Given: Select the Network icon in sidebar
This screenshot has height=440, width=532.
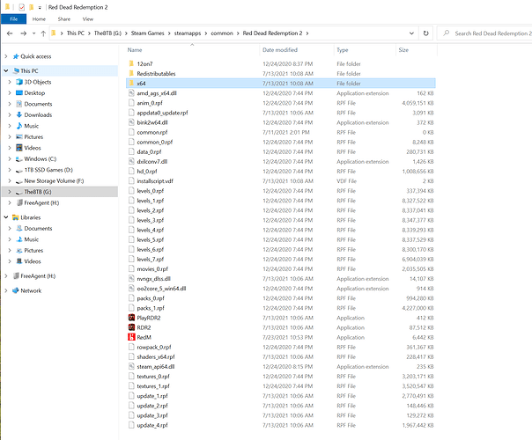Looking at the screenshot, I should pyautogui.click(x=15, y=290).
